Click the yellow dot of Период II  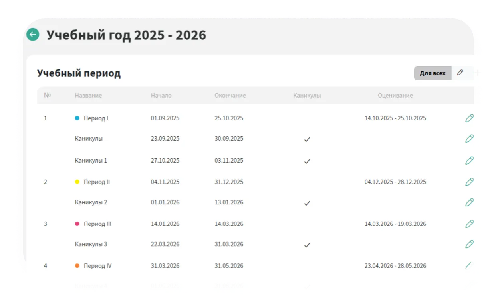tap(77, 182)
